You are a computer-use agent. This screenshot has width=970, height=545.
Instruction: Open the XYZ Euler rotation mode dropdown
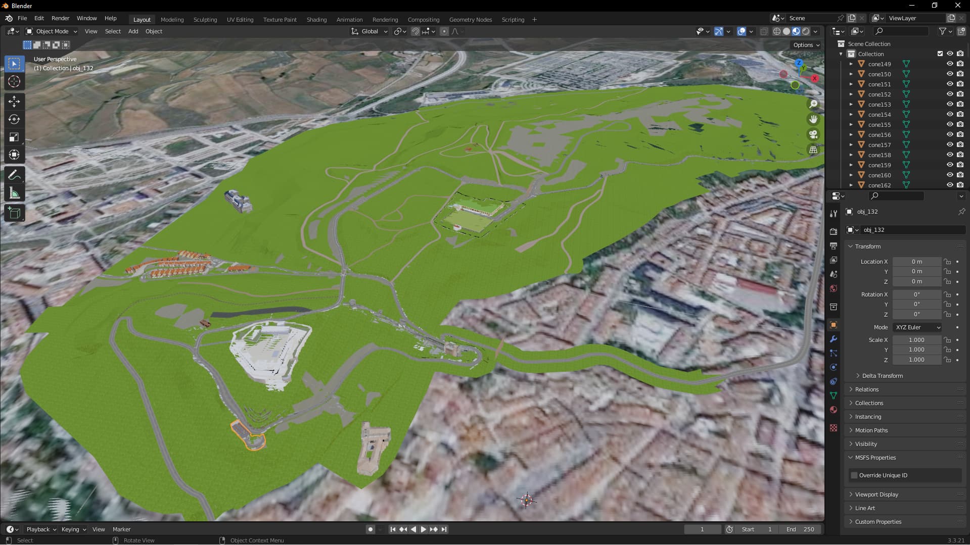(x=917, y=327)
